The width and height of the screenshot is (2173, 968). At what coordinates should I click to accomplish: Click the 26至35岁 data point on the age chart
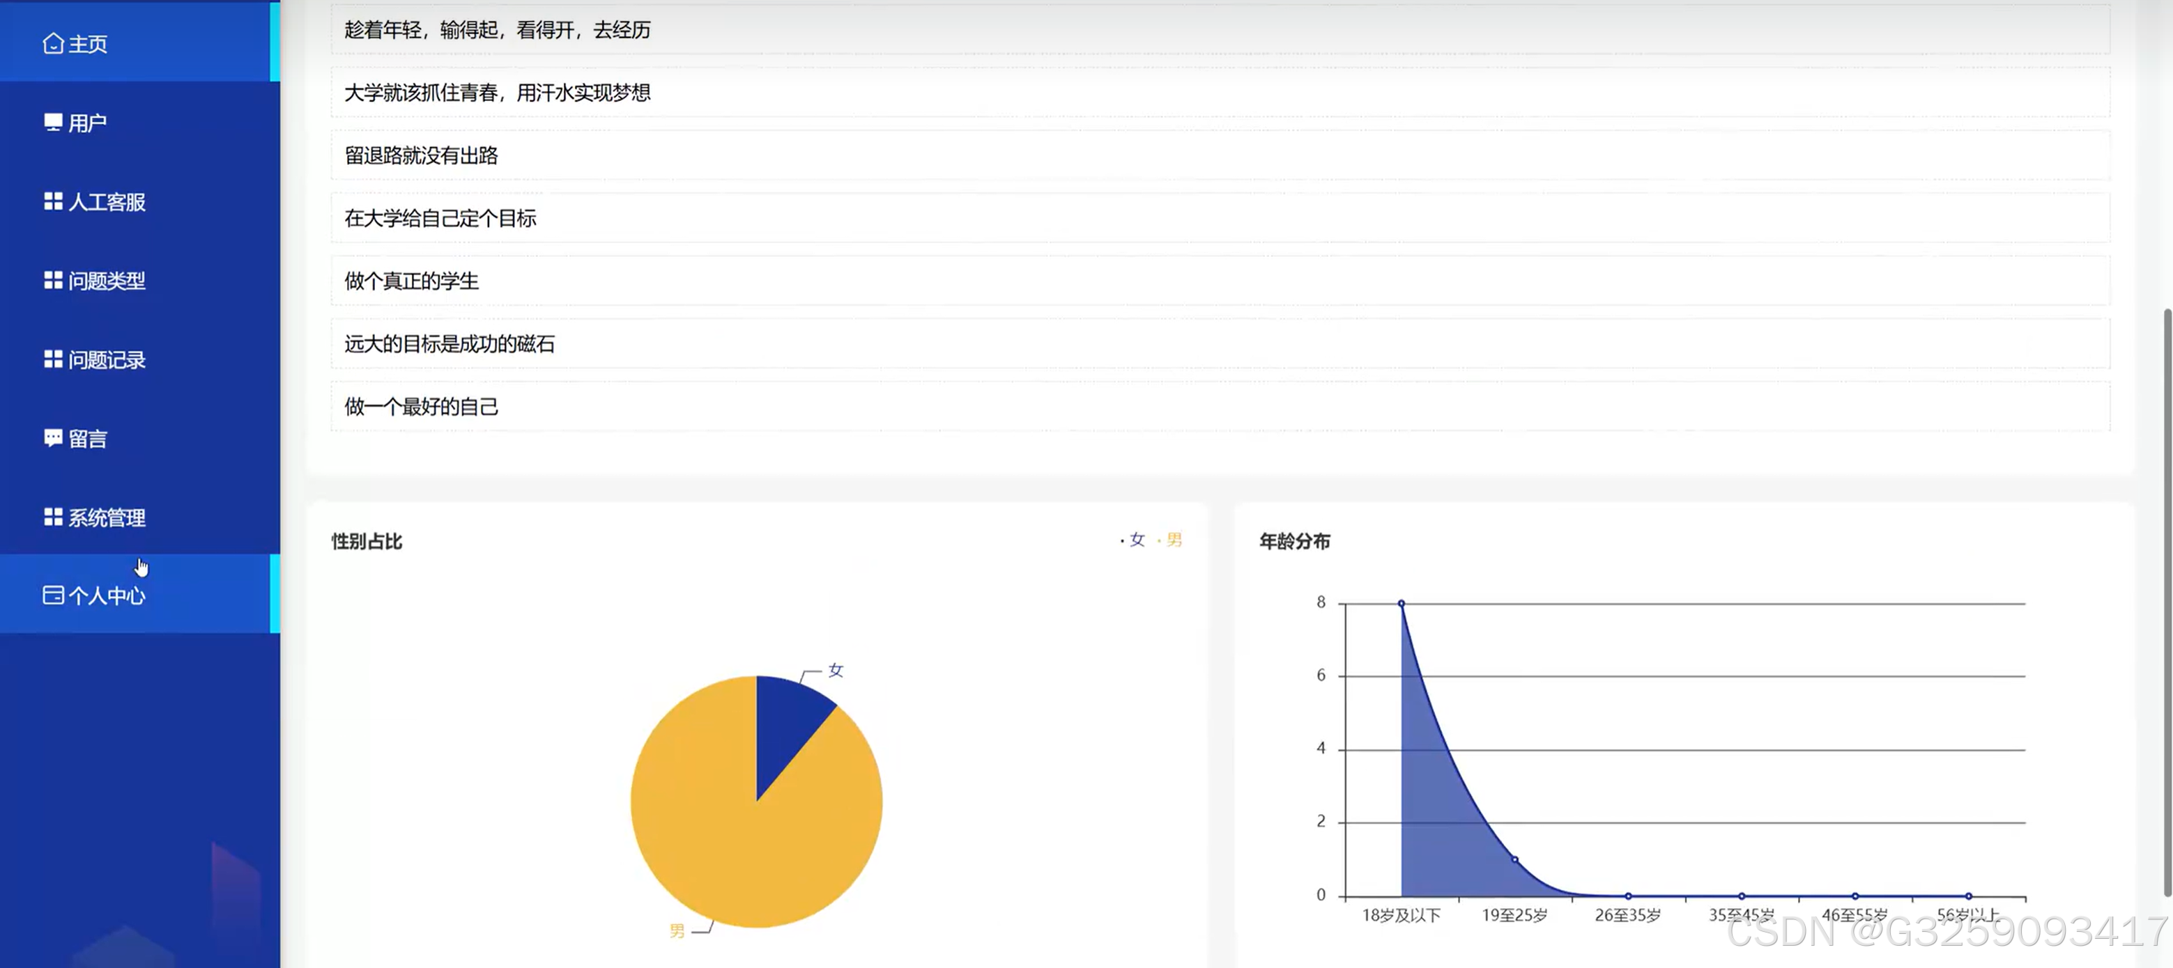1628,896
